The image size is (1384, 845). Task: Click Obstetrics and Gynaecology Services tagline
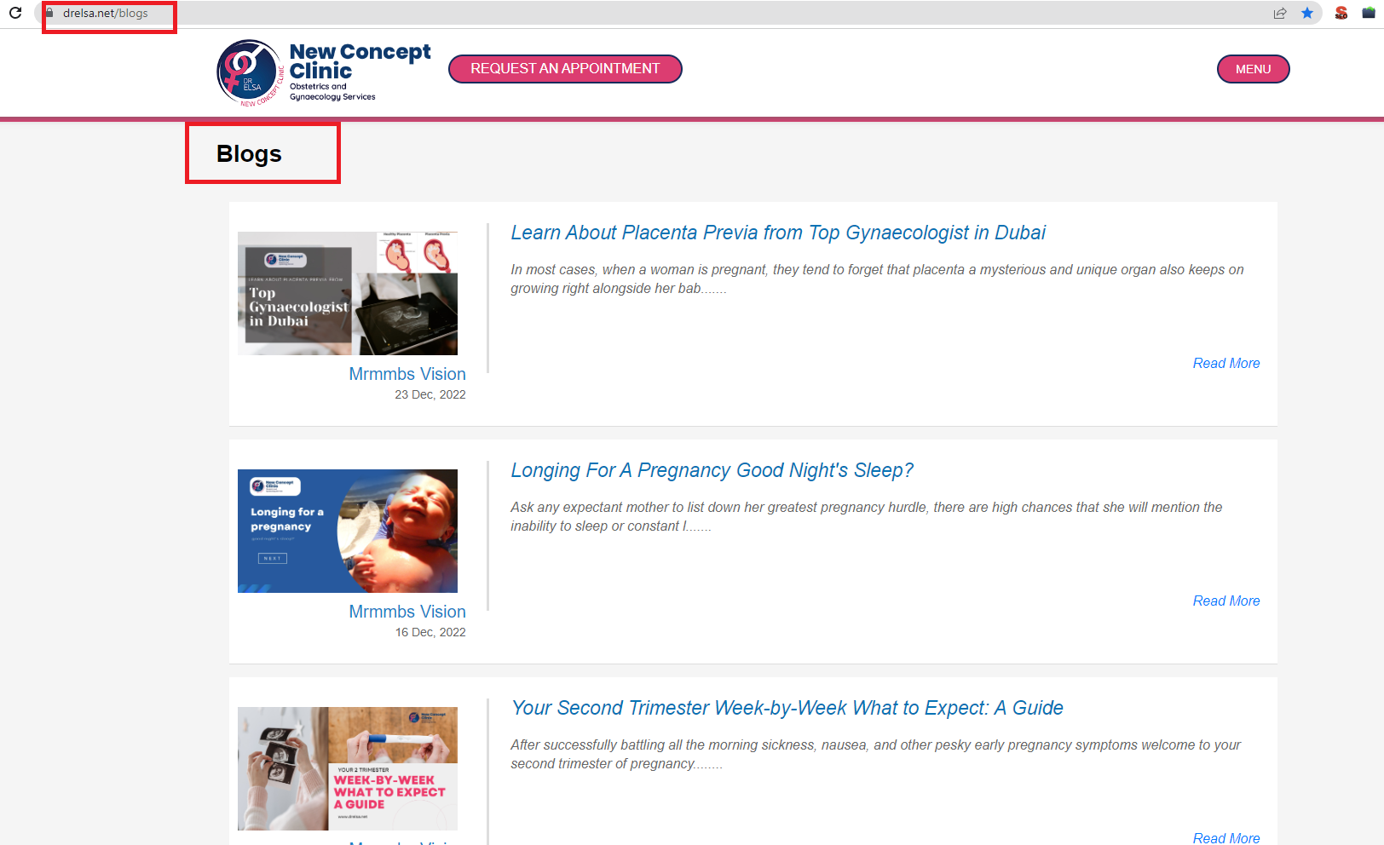point(332,91)
